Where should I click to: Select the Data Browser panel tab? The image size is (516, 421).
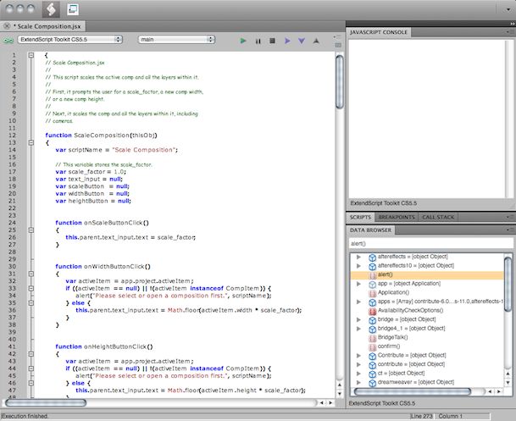pos(370,230)
